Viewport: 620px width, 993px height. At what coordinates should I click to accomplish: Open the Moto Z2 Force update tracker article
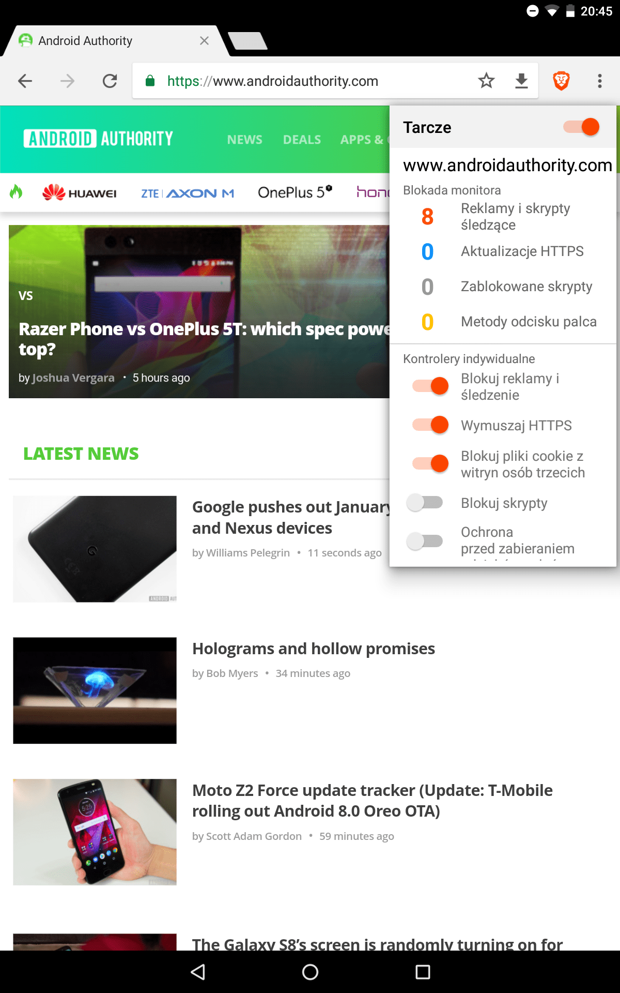[373, 801]
